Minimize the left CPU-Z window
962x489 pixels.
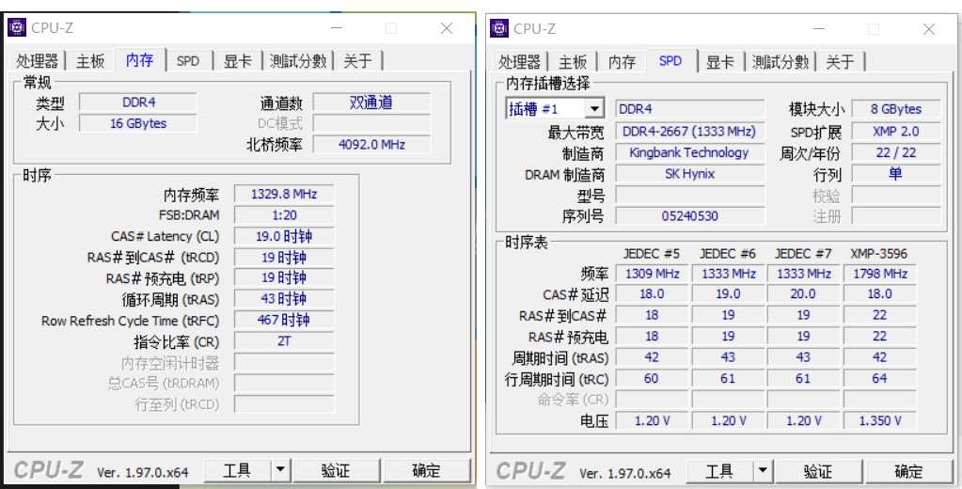[x=336, y=28]
